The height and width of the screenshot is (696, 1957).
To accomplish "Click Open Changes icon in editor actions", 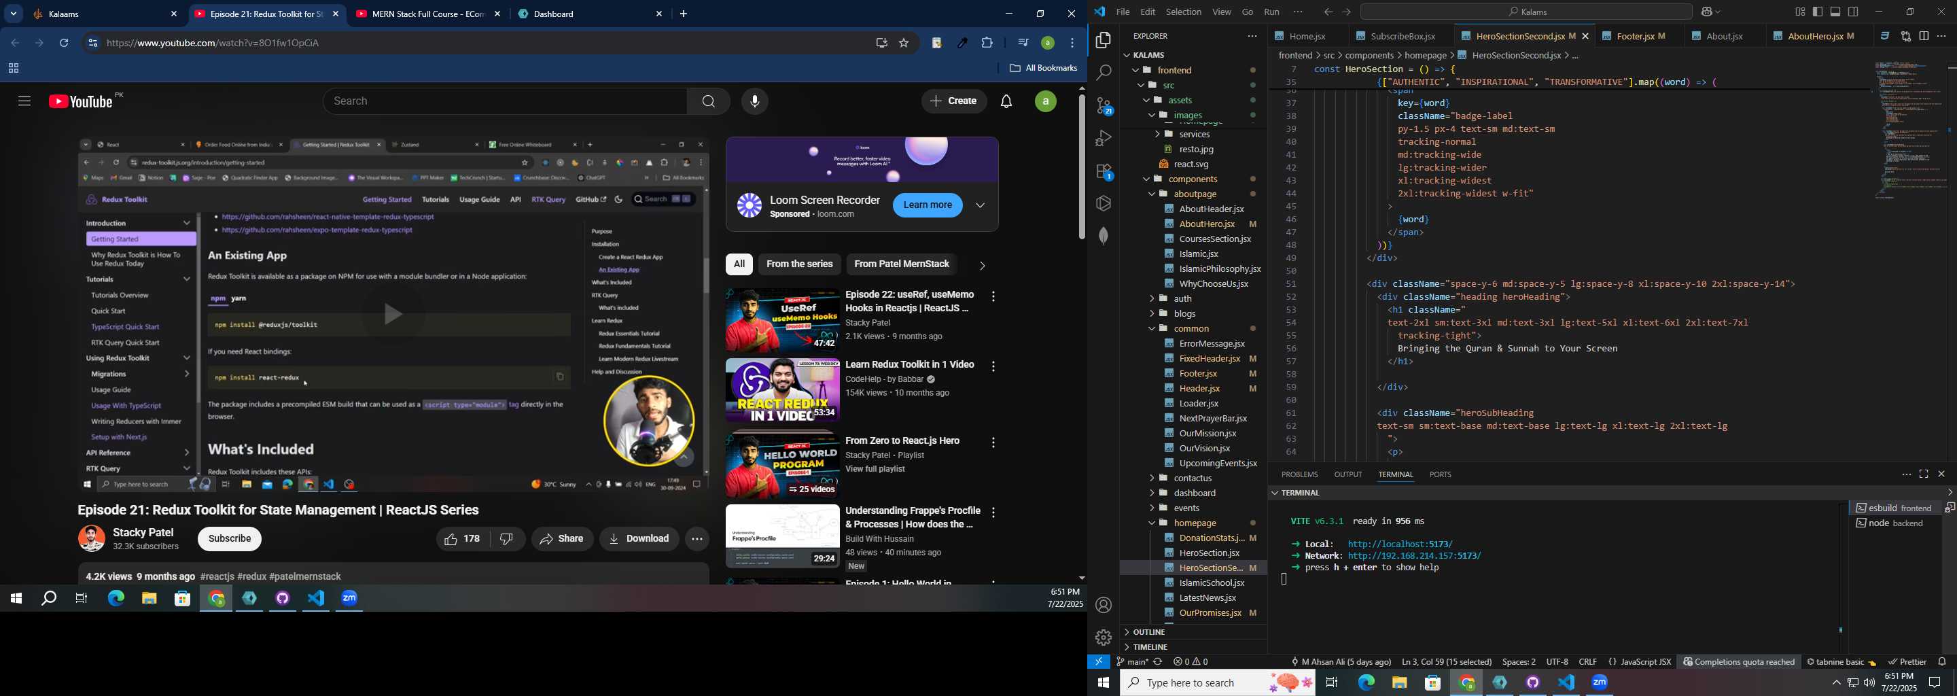I will [1905, 36].
